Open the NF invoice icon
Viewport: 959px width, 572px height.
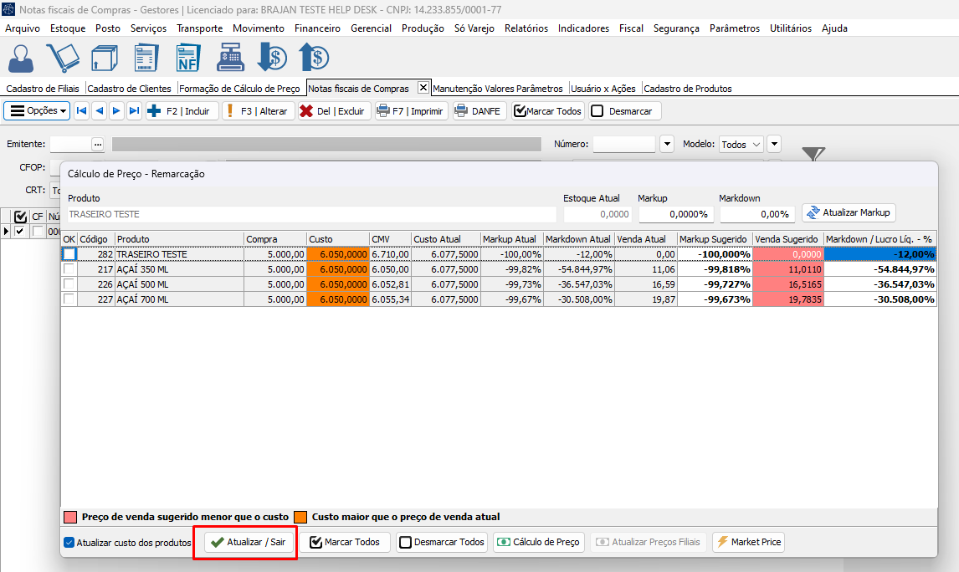pyautogui.click(x=188, y=59)
